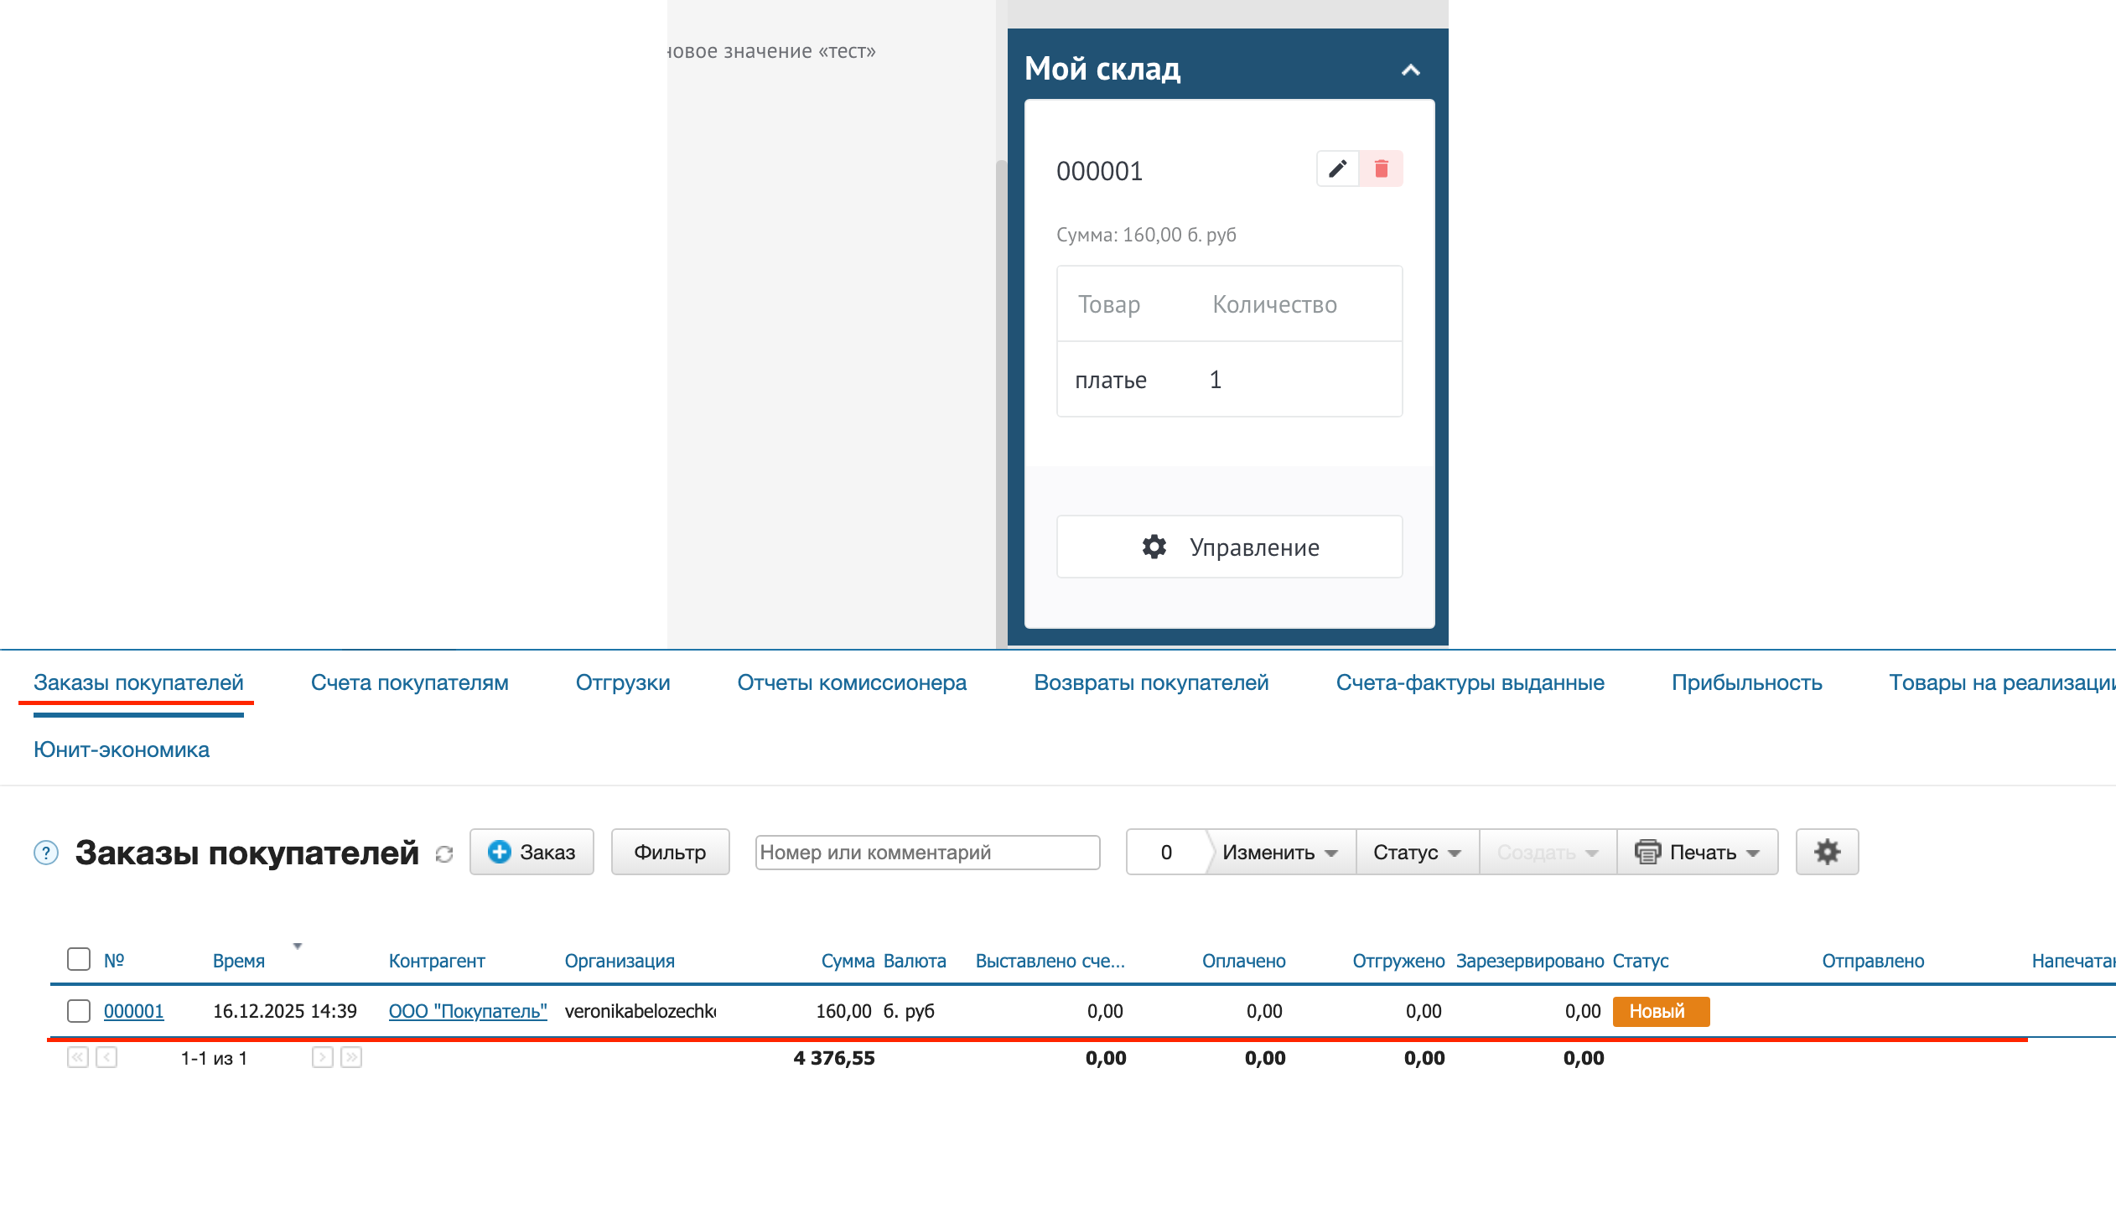Click the refresh icon beside Заказы покупателей
Image resolution: width=2116 pixels, height=1229 pixels.
pos(444,853)
